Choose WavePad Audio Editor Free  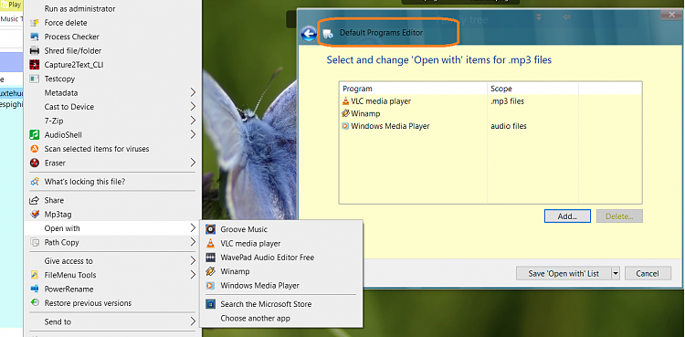[x=268, y=258]
